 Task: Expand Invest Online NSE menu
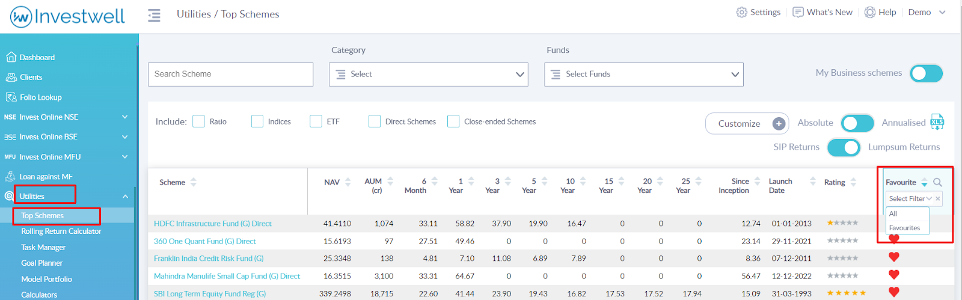tap(125, 117)
